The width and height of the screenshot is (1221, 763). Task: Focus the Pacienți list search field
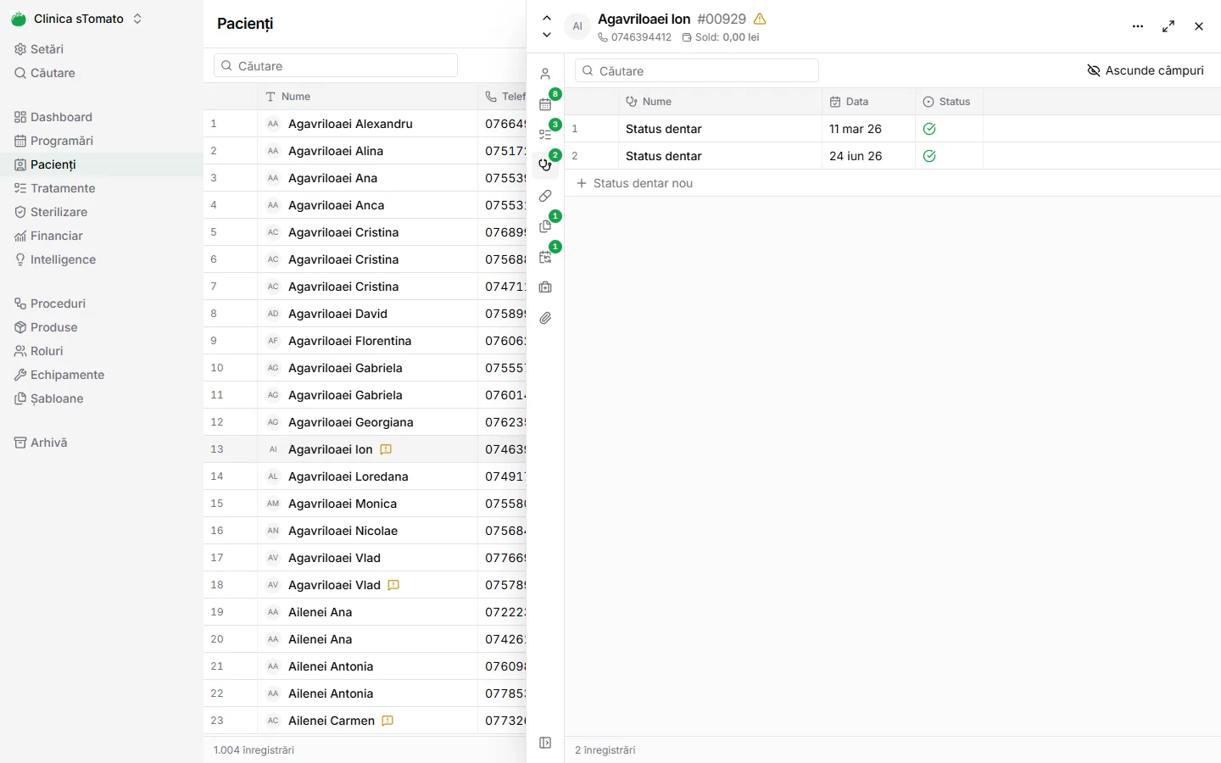(x=336, y=65)
